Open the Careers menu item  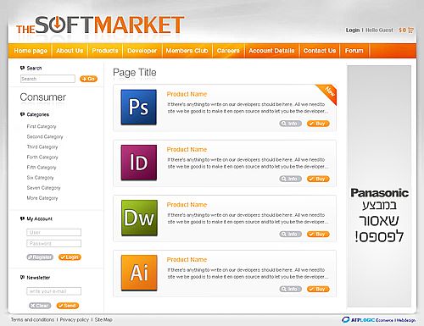coord(228,51)
